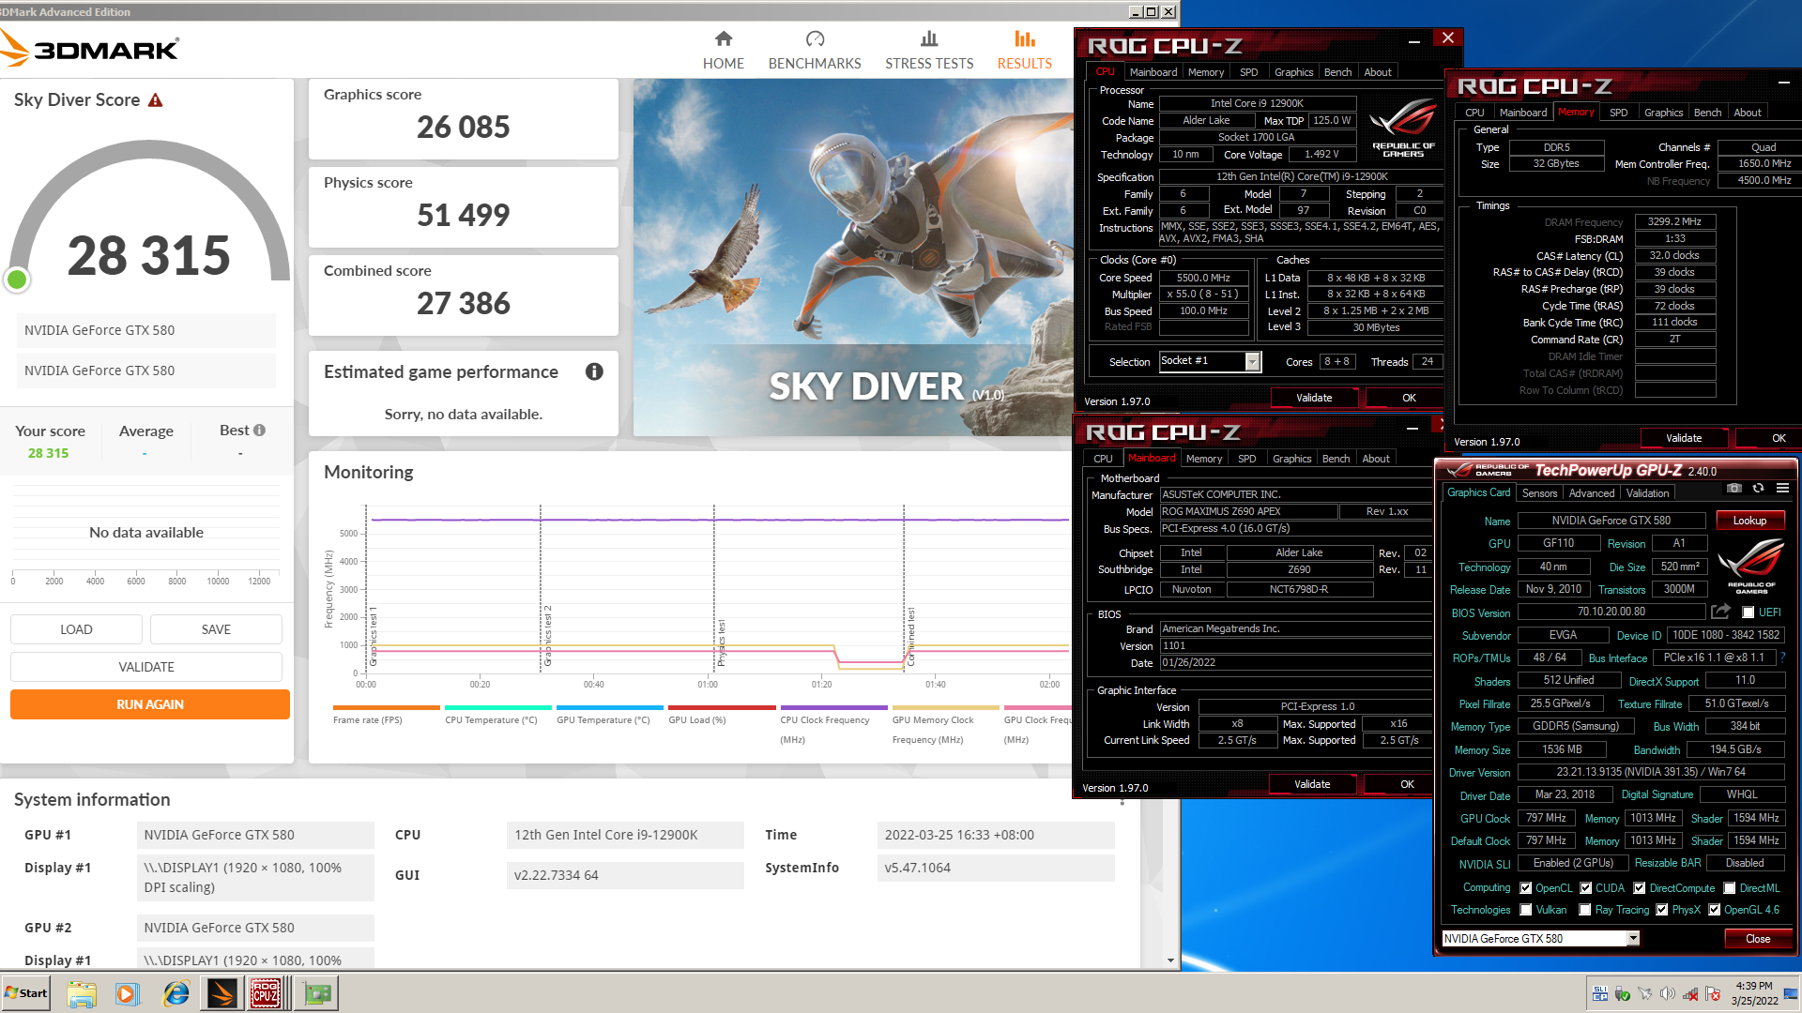Viewport: 1802px width, 1013px height.
Task: Toggle the DirectCompute checkbox in GPU-Z
Action: pyautogui.click(x=1640, y=888)
